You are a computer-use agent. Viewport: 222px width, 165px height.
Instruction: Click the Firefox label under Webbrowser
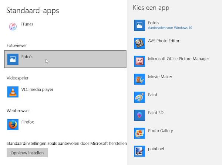[x=28, y=122]
